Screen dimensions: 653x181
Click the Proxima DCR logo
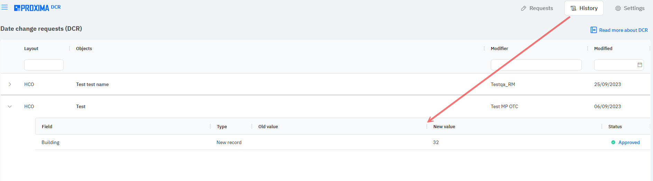37,8
